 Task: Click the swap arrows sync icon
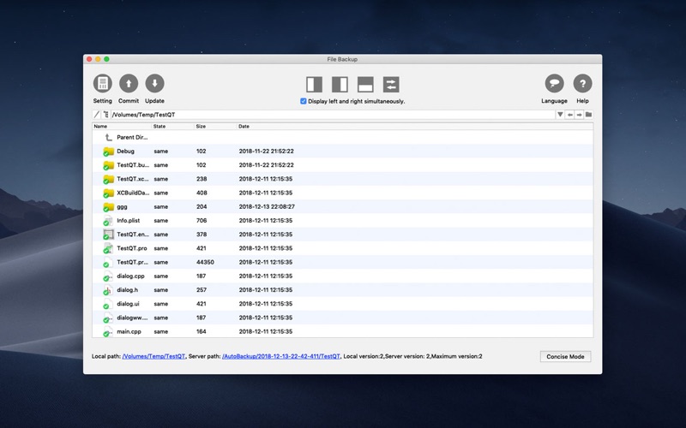[391, 84]
